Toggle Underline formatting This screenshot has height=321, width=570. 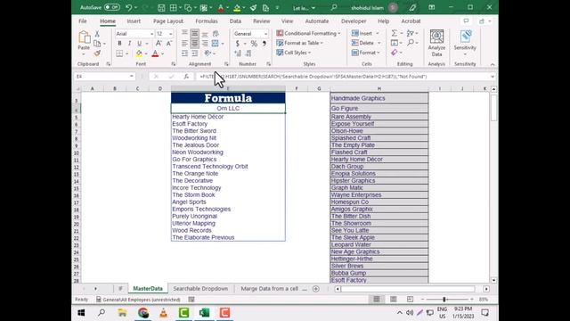tap(139, 44)
